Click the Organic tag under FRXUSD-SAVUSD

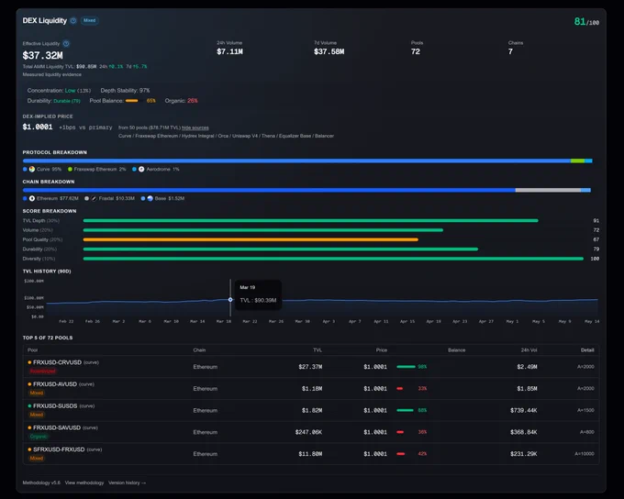[39, 437]
